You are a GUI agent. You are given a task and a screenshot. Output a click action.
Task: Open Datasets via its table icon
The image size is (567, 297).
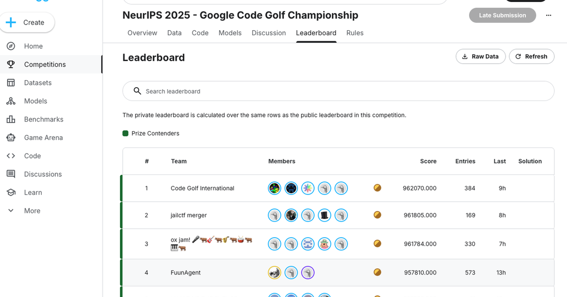[x=11, y=82]
